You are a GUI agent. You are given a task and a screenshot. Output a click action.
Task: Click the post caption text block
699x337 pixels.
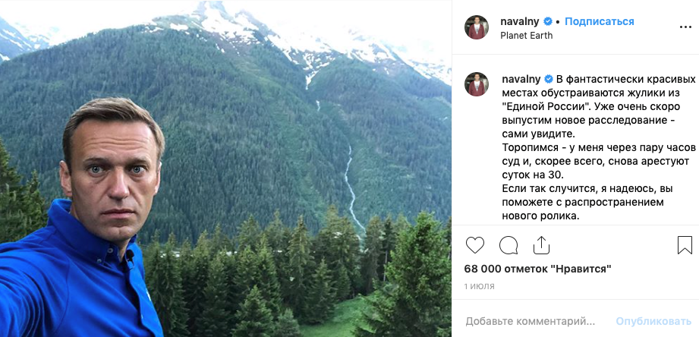coord(599,148)
